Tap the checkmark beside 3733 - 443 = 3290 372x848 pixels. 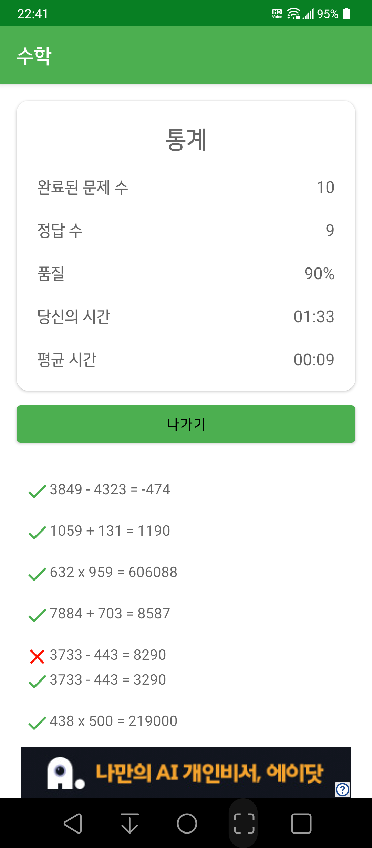tap(37, 682)
